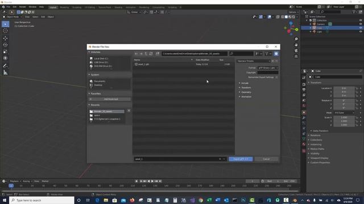364x204 pixels.
Task: Click the pan hand viewport navigation icon
Action: point(296,45)
